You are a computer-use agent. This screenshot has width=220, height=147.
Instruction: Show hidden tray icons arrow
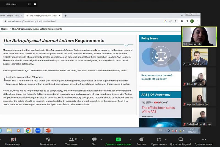[x=165, y=131]
